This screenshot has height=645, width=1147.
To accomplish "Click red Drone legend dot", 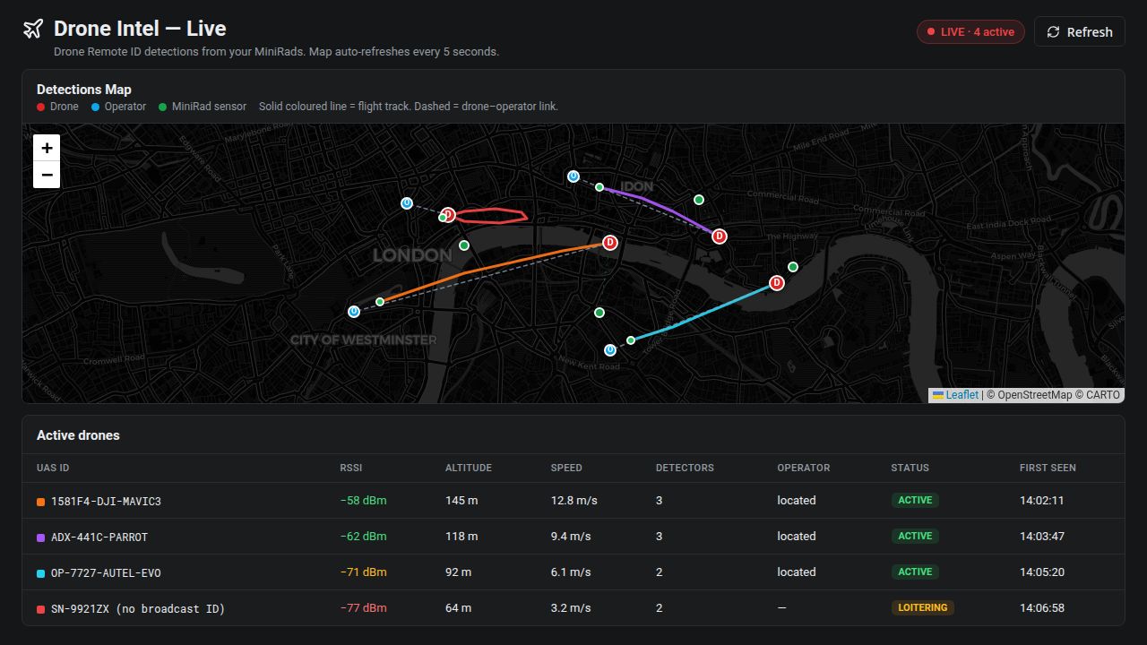I will click(40, 107).
